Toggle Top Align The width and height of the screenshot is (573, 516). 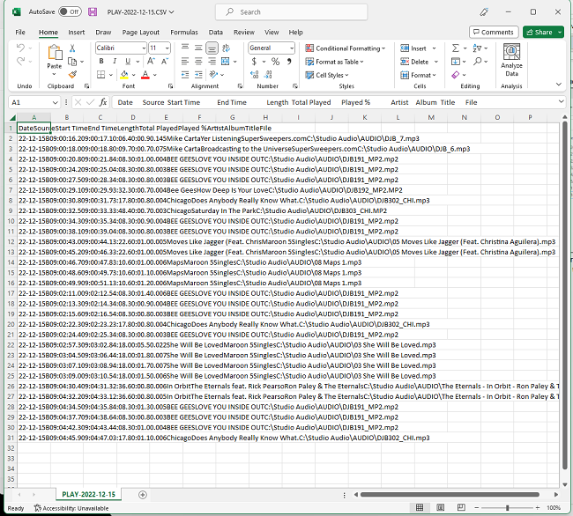(185, 48)
